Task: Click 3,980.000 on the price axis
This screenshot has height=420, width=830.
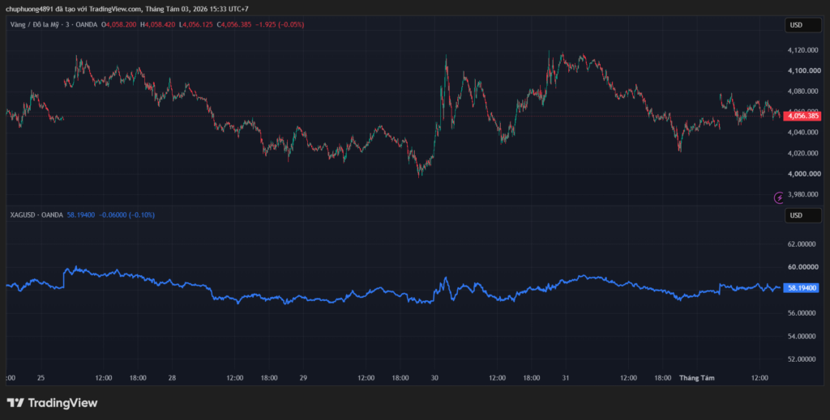Action: coord(804,194)
